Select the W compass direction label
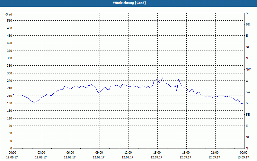Image resolution: width=257 pixels, height=161 pixels. tap(247, 81)
